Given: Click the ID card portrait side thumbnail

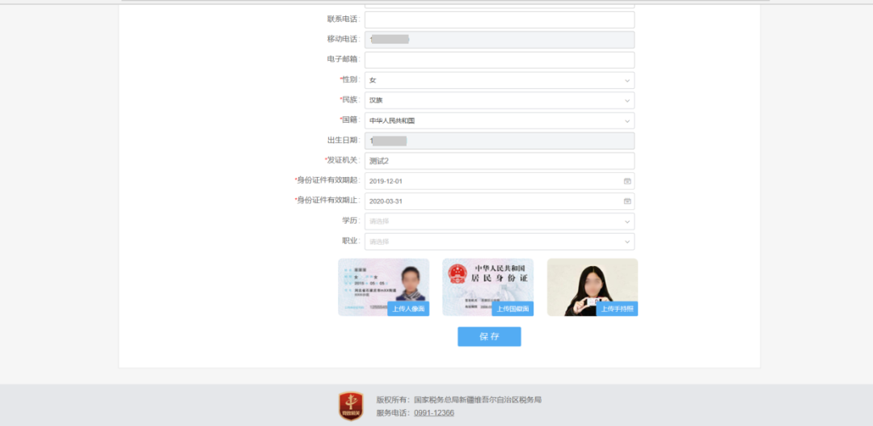Looking at the screenshot, I should click(384, 287).
